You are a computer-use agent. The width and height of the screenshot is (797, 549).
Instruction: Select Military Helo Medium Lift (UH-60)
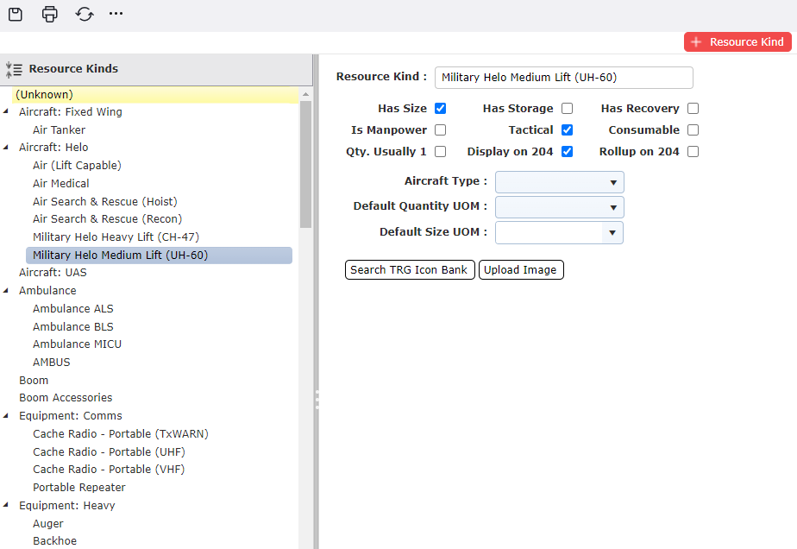coord(159,256)
